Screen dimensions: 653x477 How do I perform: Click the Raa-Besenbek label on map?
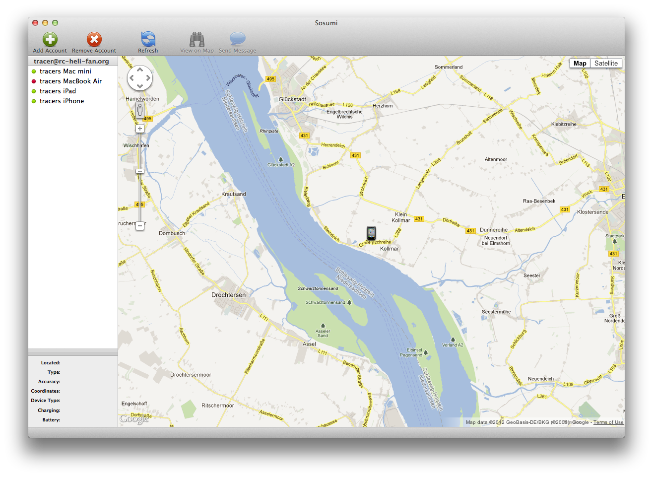click(x=539, y=201)
